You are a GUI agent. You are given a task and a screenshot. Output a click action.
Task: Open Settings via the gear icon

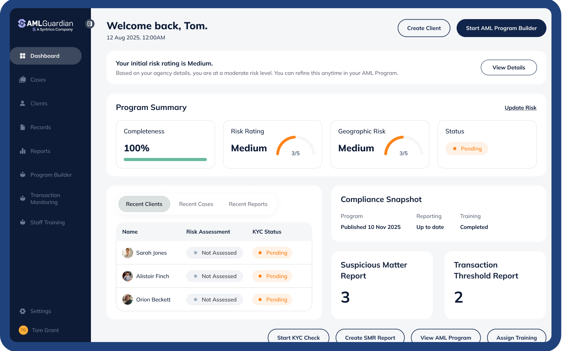pyautogui.click(x=23, y=311)
